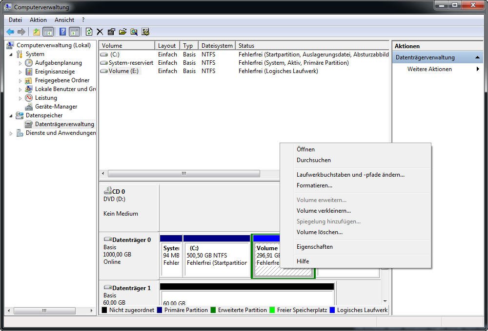This screenshot has width=488, height=331.
Task: Choose Volume löschen... in context menu
Action: (x=355, y=232)
